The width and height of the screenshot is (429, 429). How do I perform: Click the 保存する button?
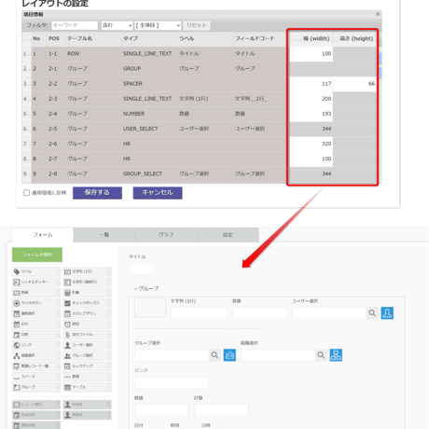pos(97,193)
